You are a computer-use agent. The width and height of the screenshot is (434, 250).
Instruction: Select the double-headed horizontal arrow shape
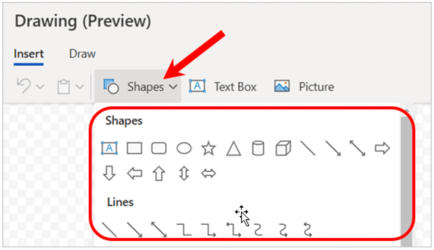coord(208,173)
